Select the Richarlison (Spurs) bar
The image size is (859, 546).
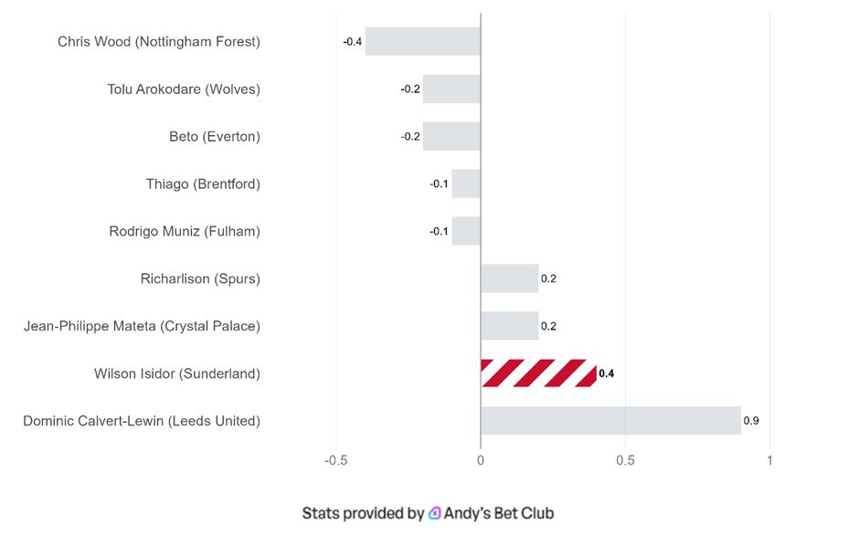click(509, 278)
